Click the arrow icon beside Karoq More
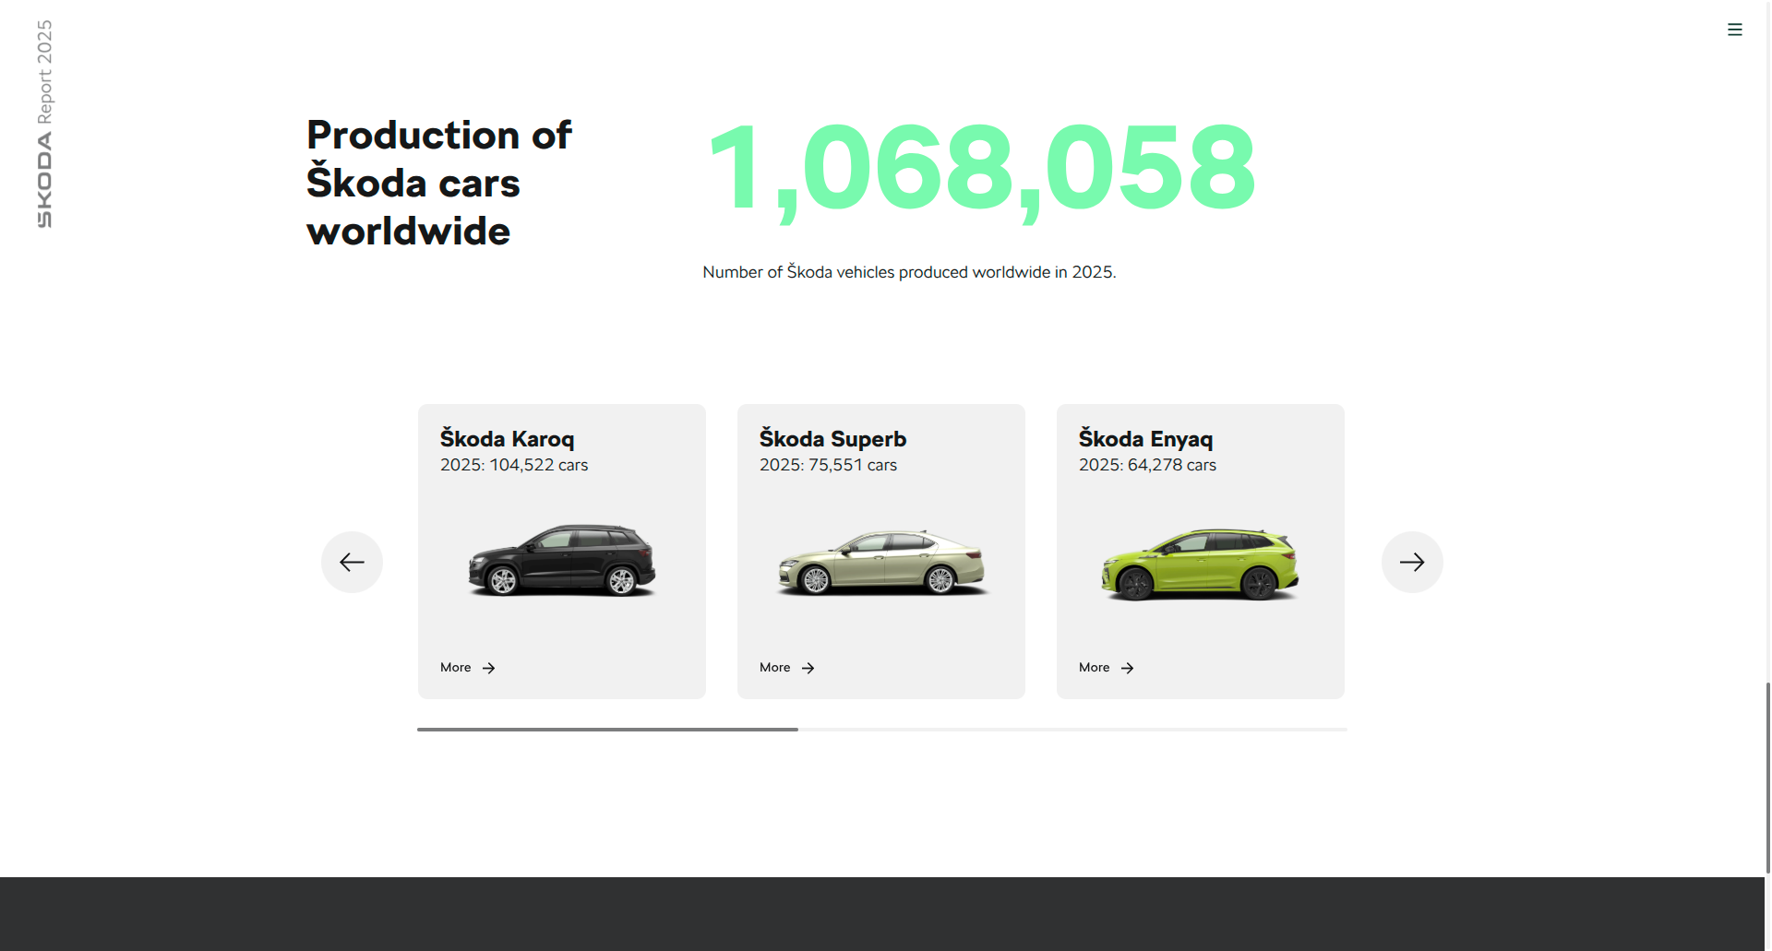This screenshot has height=951, width=1772. [489, 668]
